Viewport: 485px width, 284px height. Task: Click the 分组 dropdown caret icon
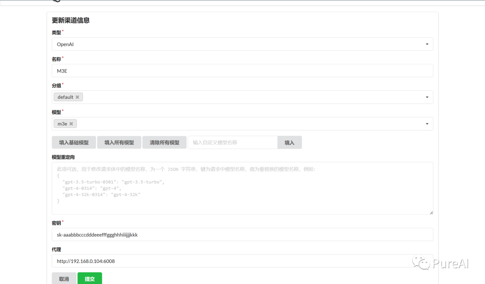coord(427,97)
